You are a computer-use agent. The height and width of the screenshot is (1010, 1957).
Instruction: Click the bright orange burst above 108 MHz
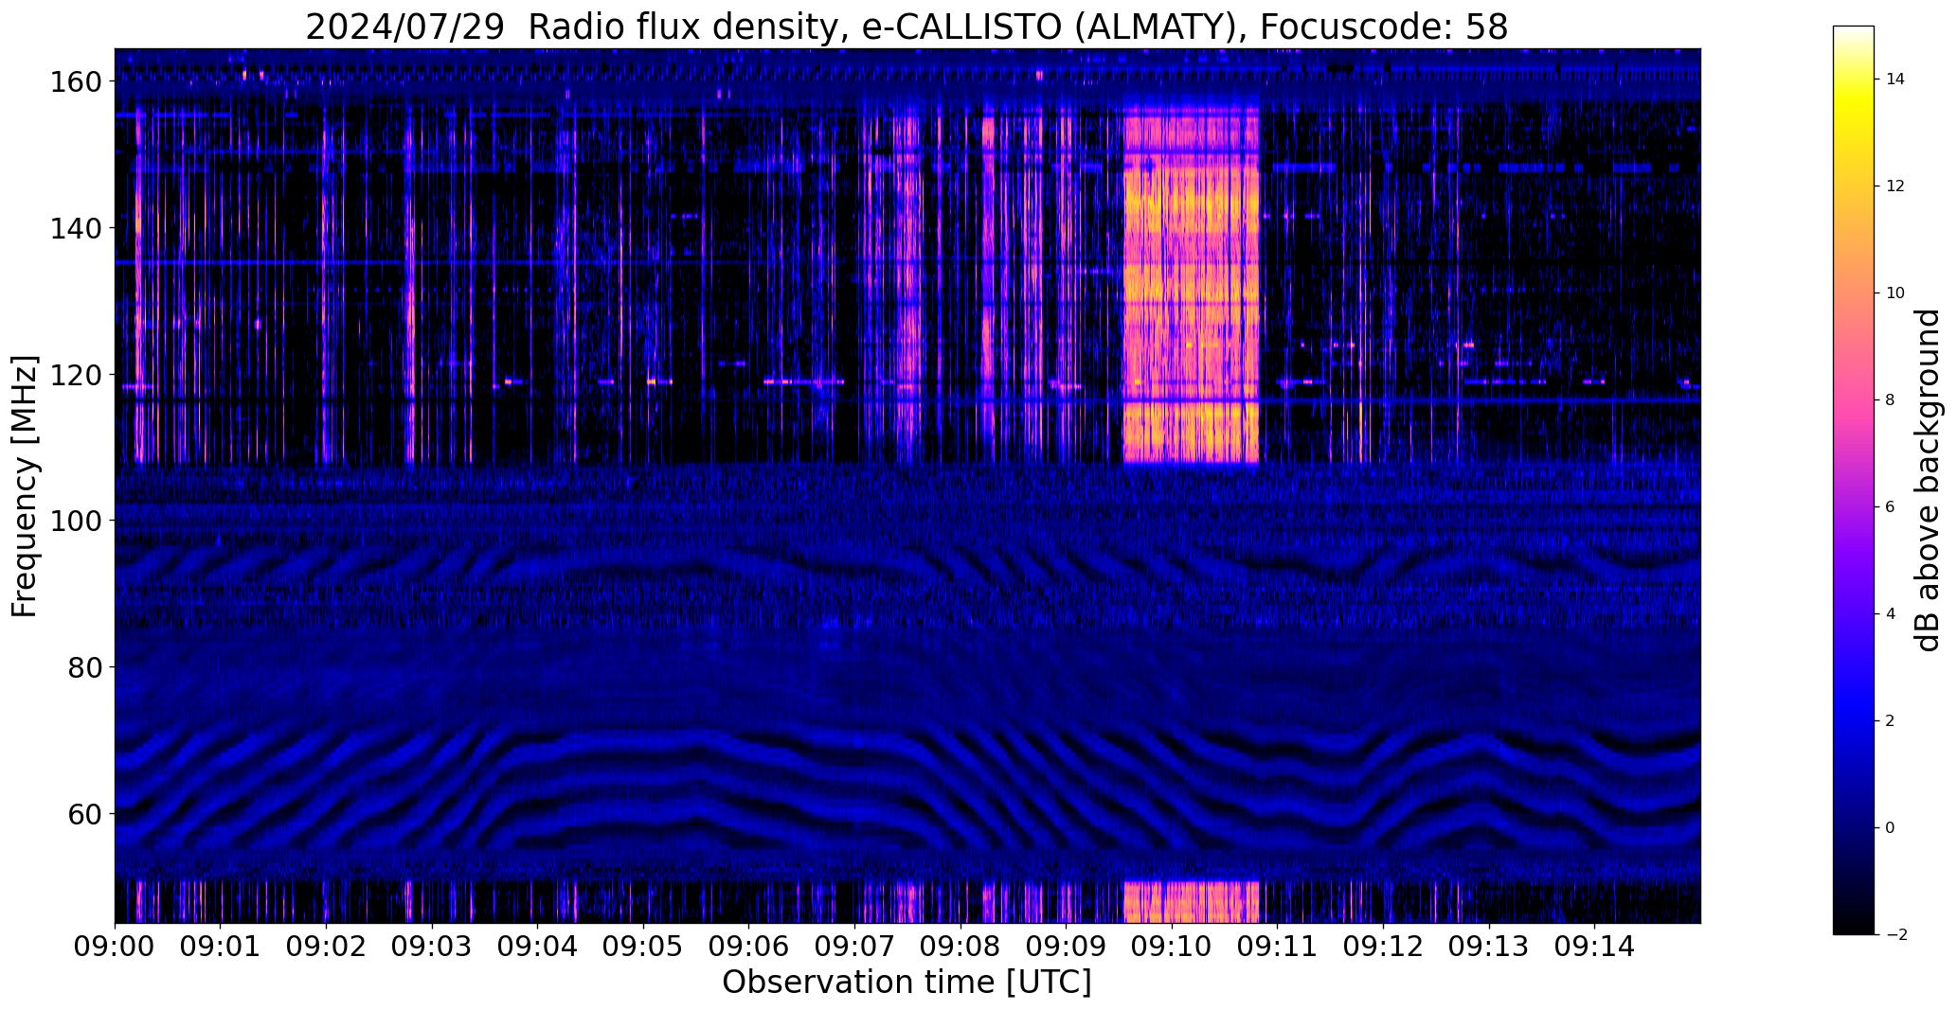coord(1191,286)
